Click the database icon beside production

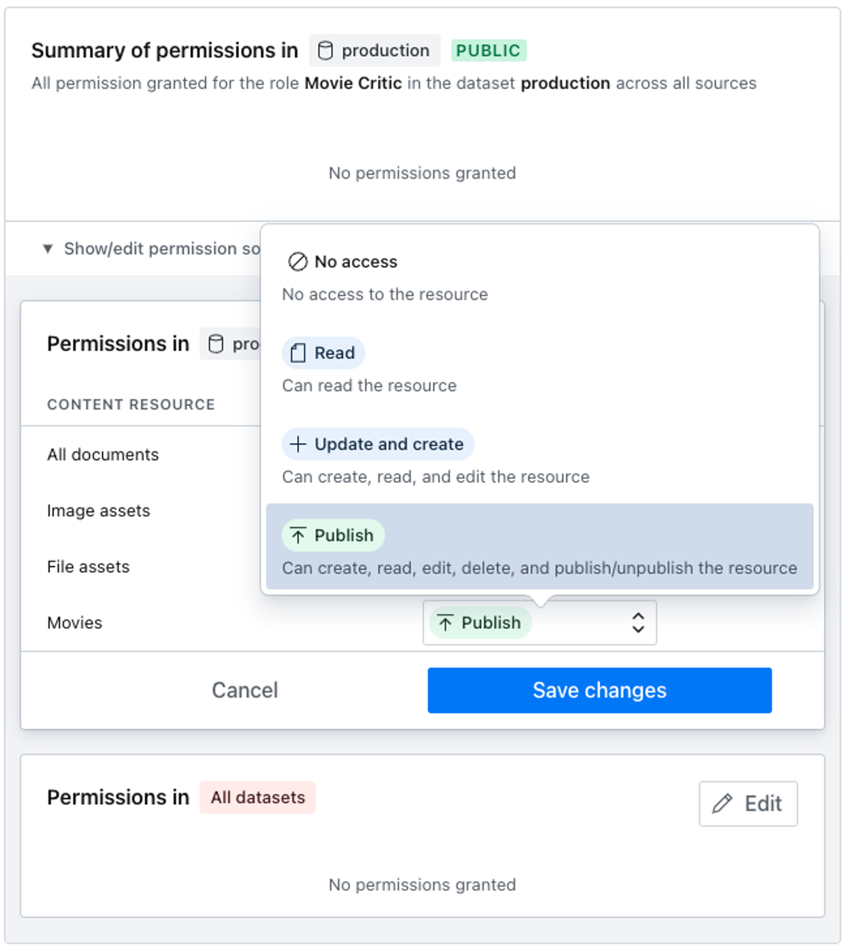pos(325,51)
